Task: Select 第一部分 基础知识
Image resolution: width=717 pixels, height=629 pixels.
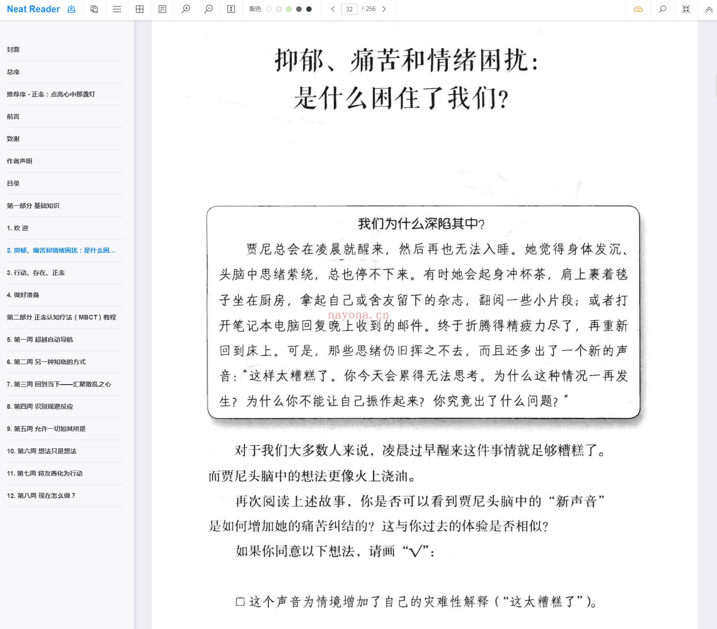Action: pos(64,206)
